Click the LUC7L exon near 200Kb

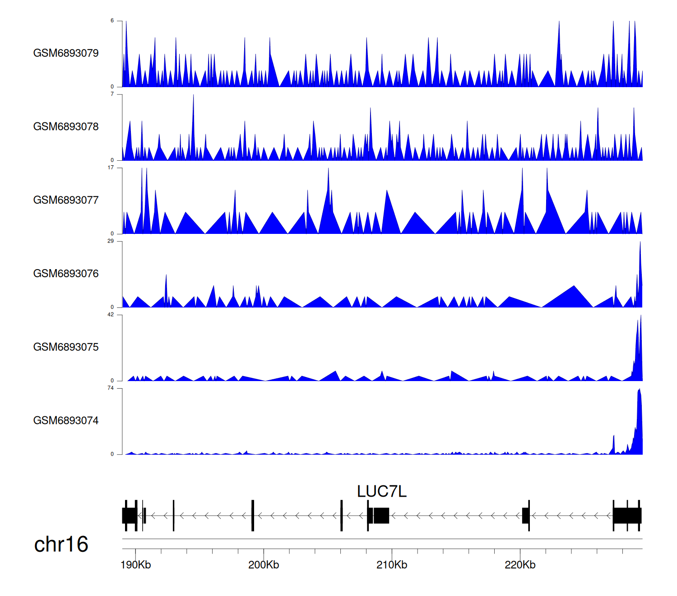tap(253, 516)
